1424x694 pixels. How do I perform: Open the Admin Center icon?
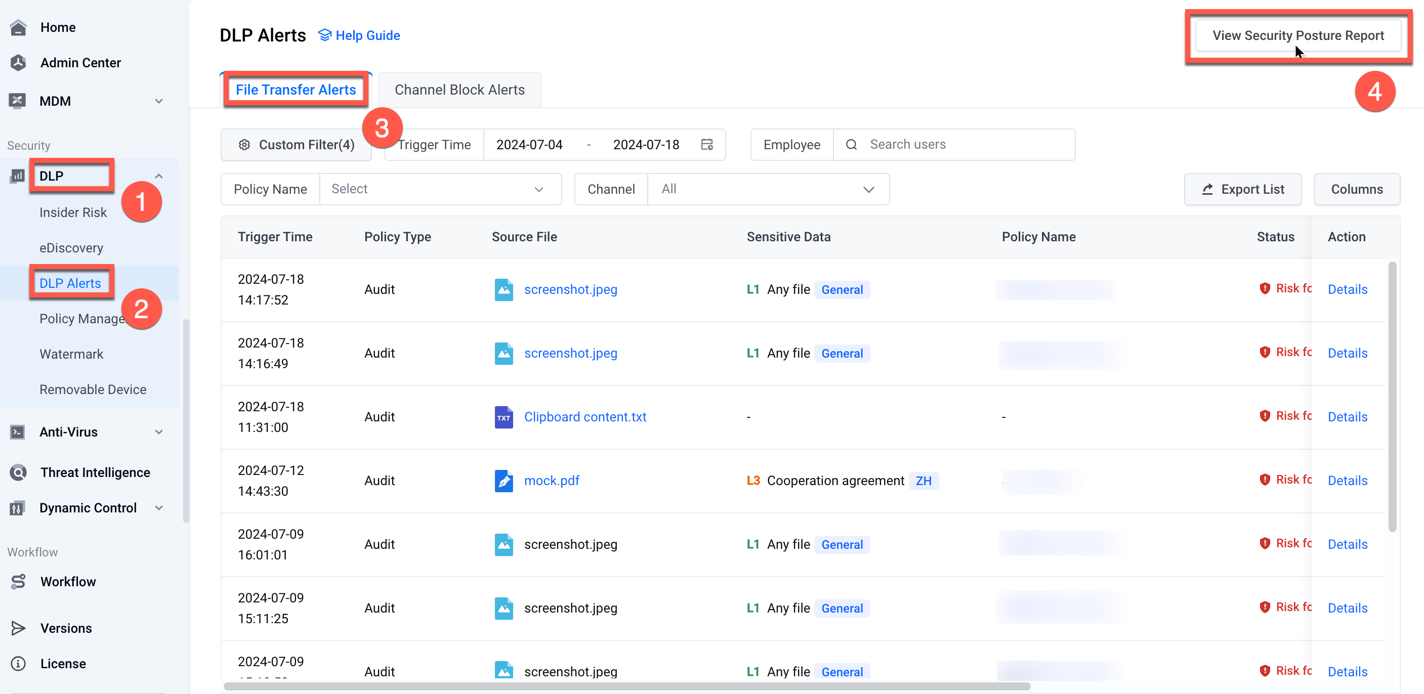click(18, 62)
